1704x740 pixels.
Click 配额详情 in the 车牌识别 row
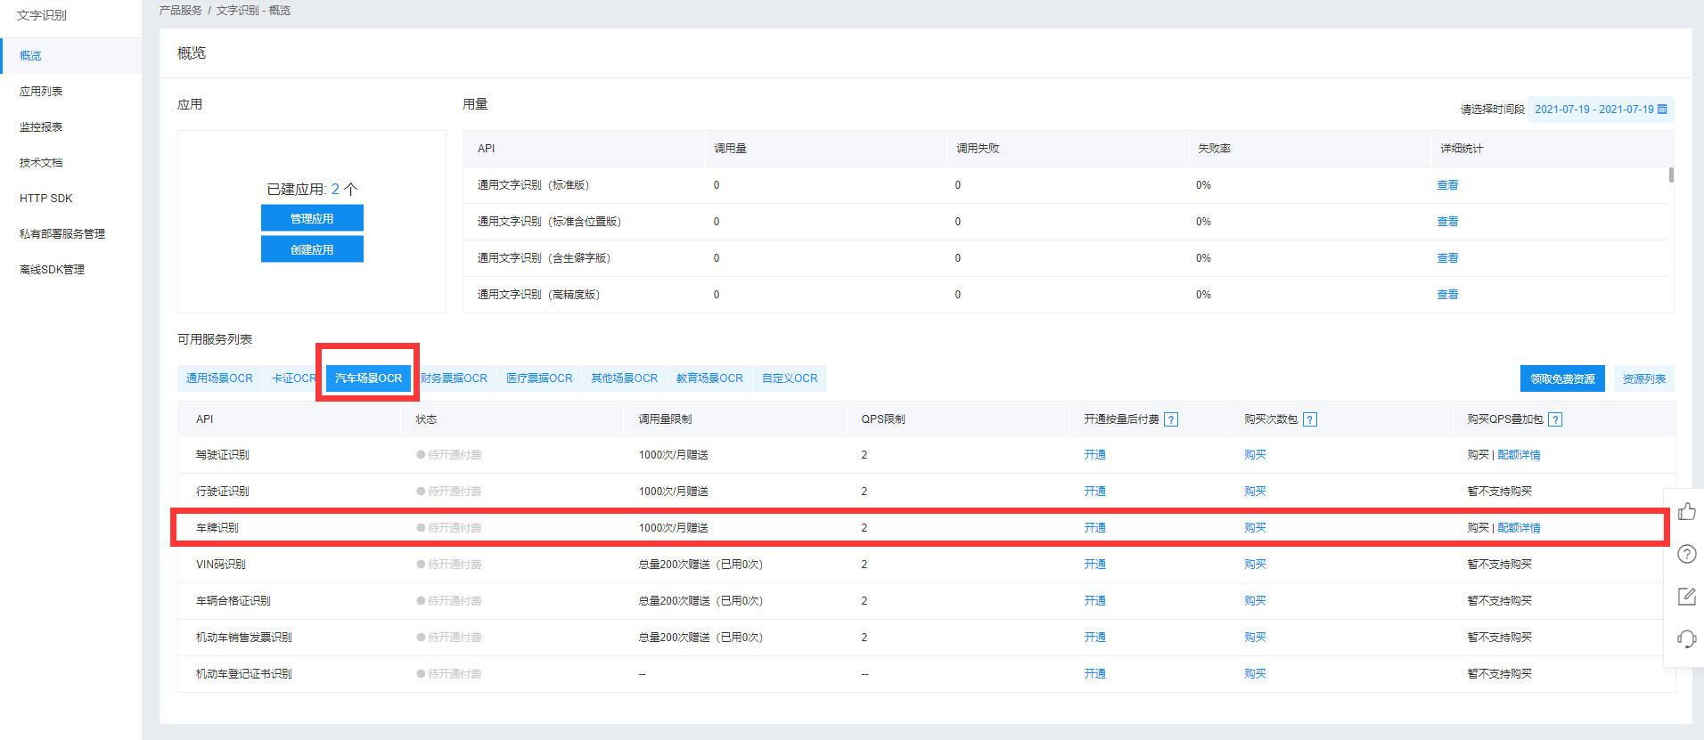pyautogui.click(x=1519, y=528)
